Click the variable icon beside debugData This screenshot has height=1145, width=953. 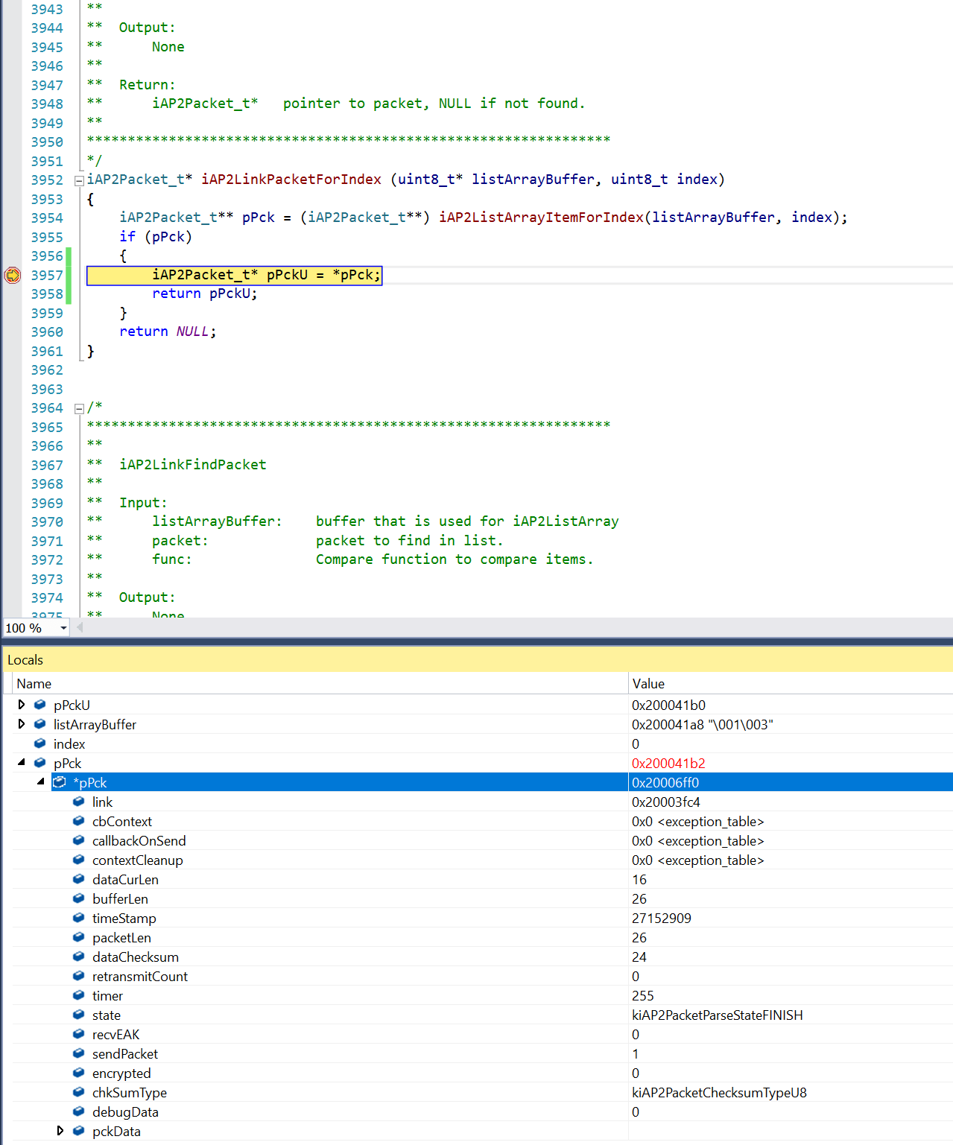coord(78,1111)
